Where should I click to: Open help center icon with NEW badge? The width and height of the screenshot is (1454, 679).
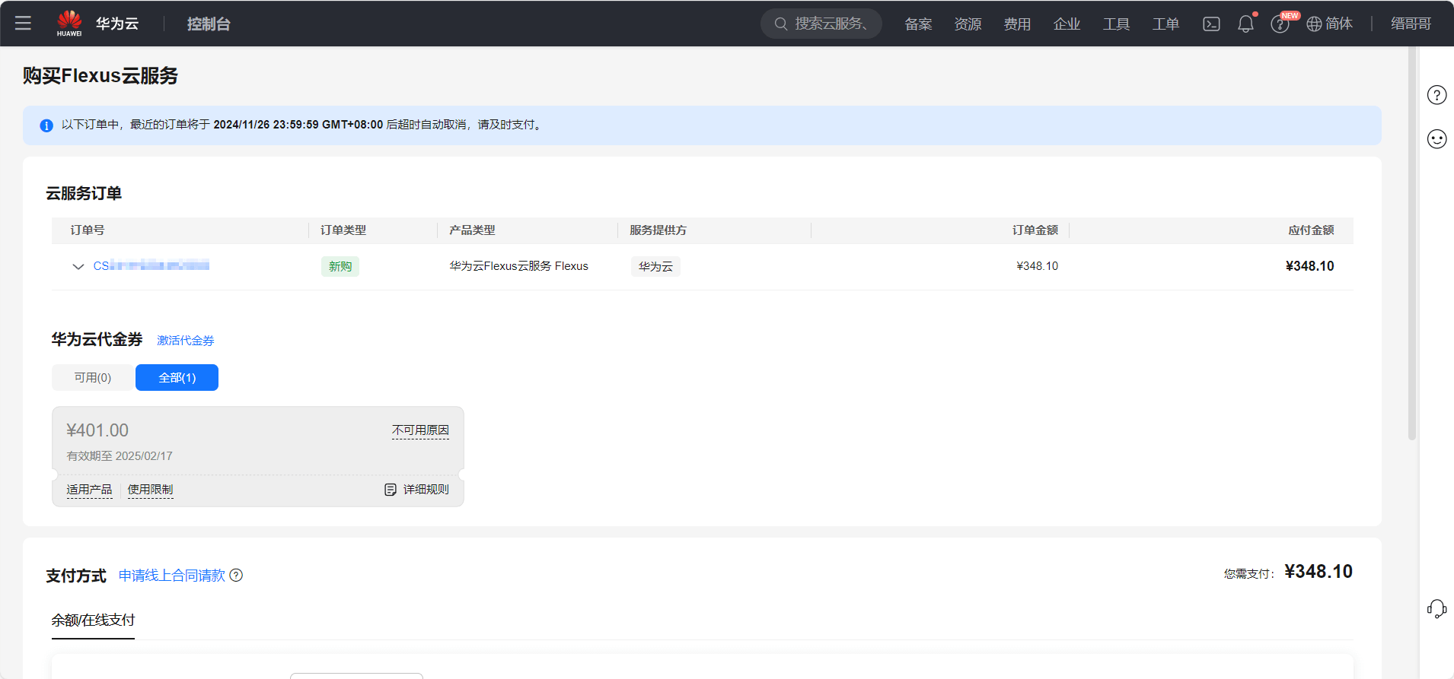(1280, 24)
